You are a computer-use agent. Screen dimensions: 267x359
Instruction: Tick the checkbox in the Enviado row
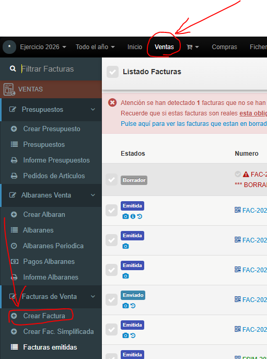click(111, 300)
